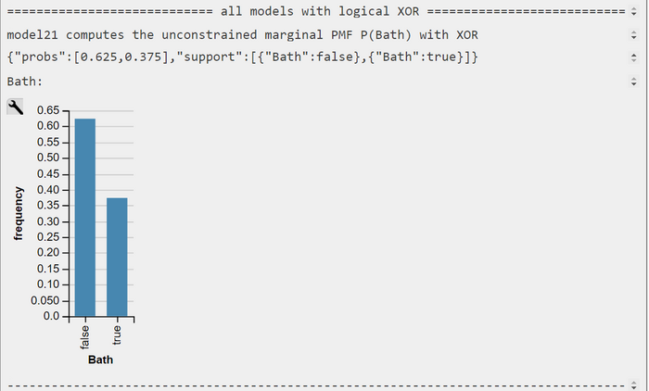Click the resize handle beside Bath: label
Image resolution: width=649 pixels, height=391 pixels.
tap(633, 82)
